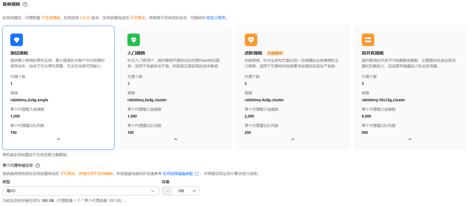
Task: Open help tooltip next to 套餐规格
Action: [x=25, y=4]
